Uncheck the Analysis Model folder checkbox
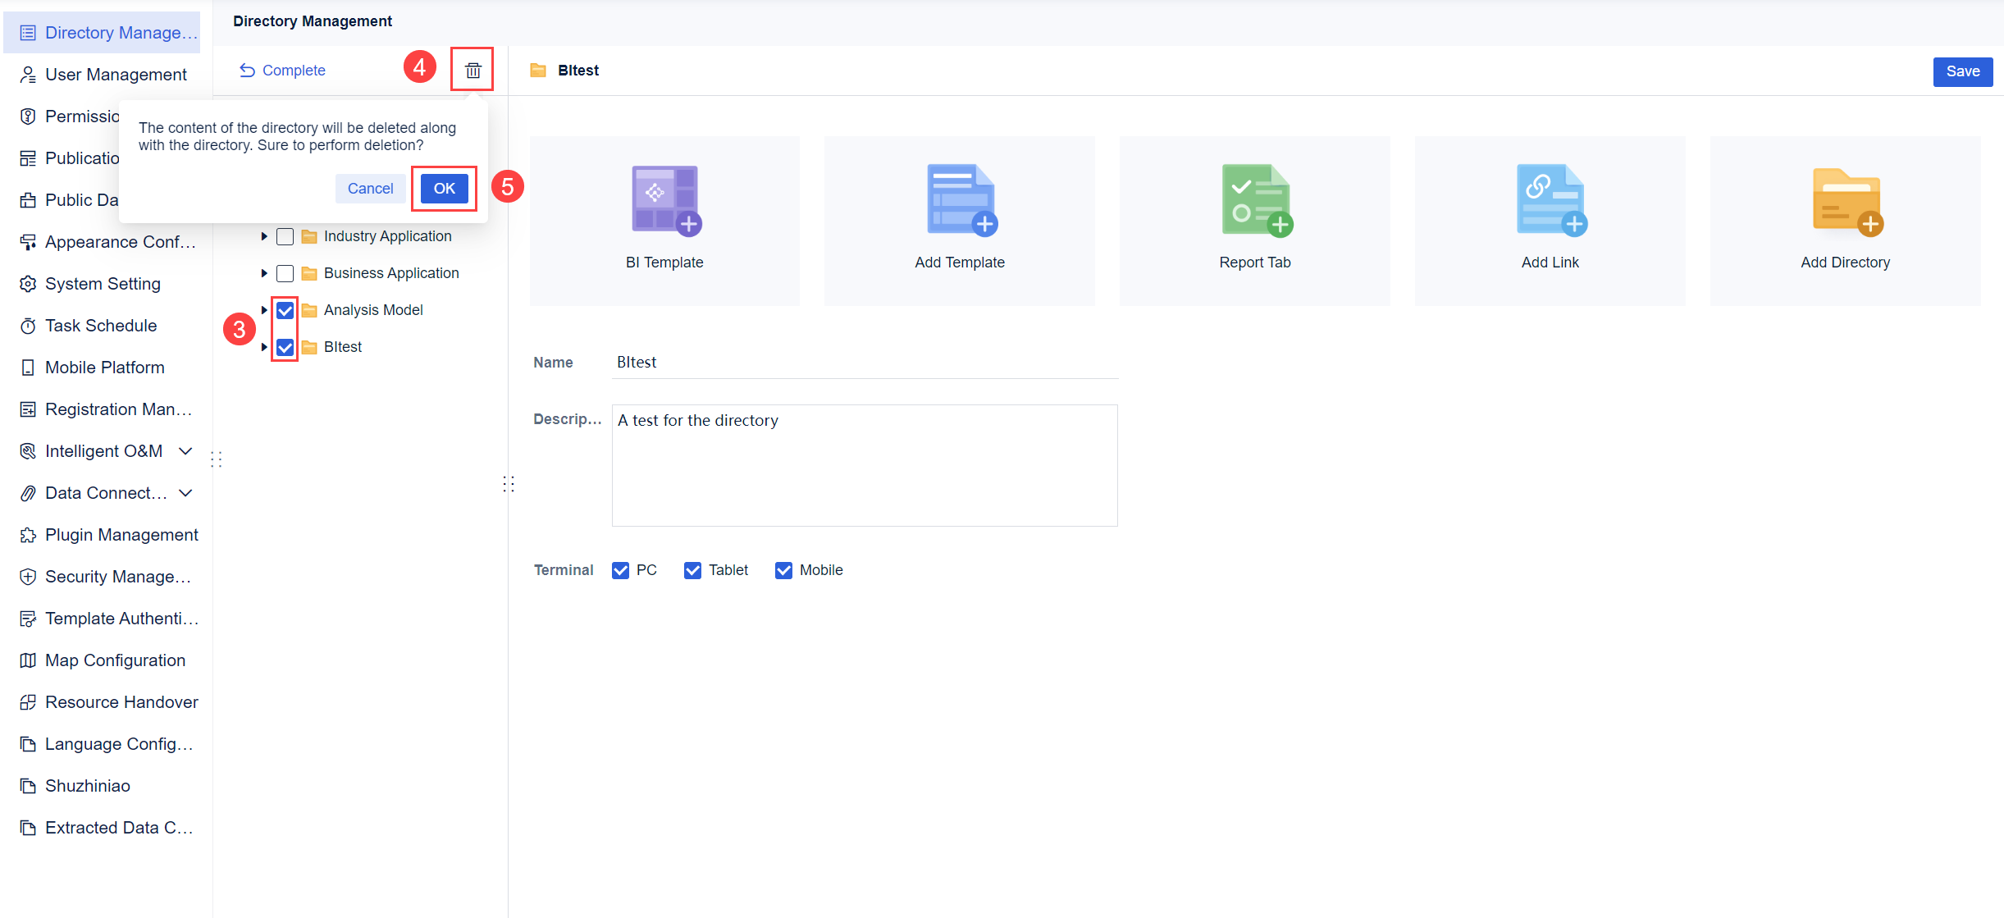This screenshot has height=918, width=2004. [x=285, y=309]
